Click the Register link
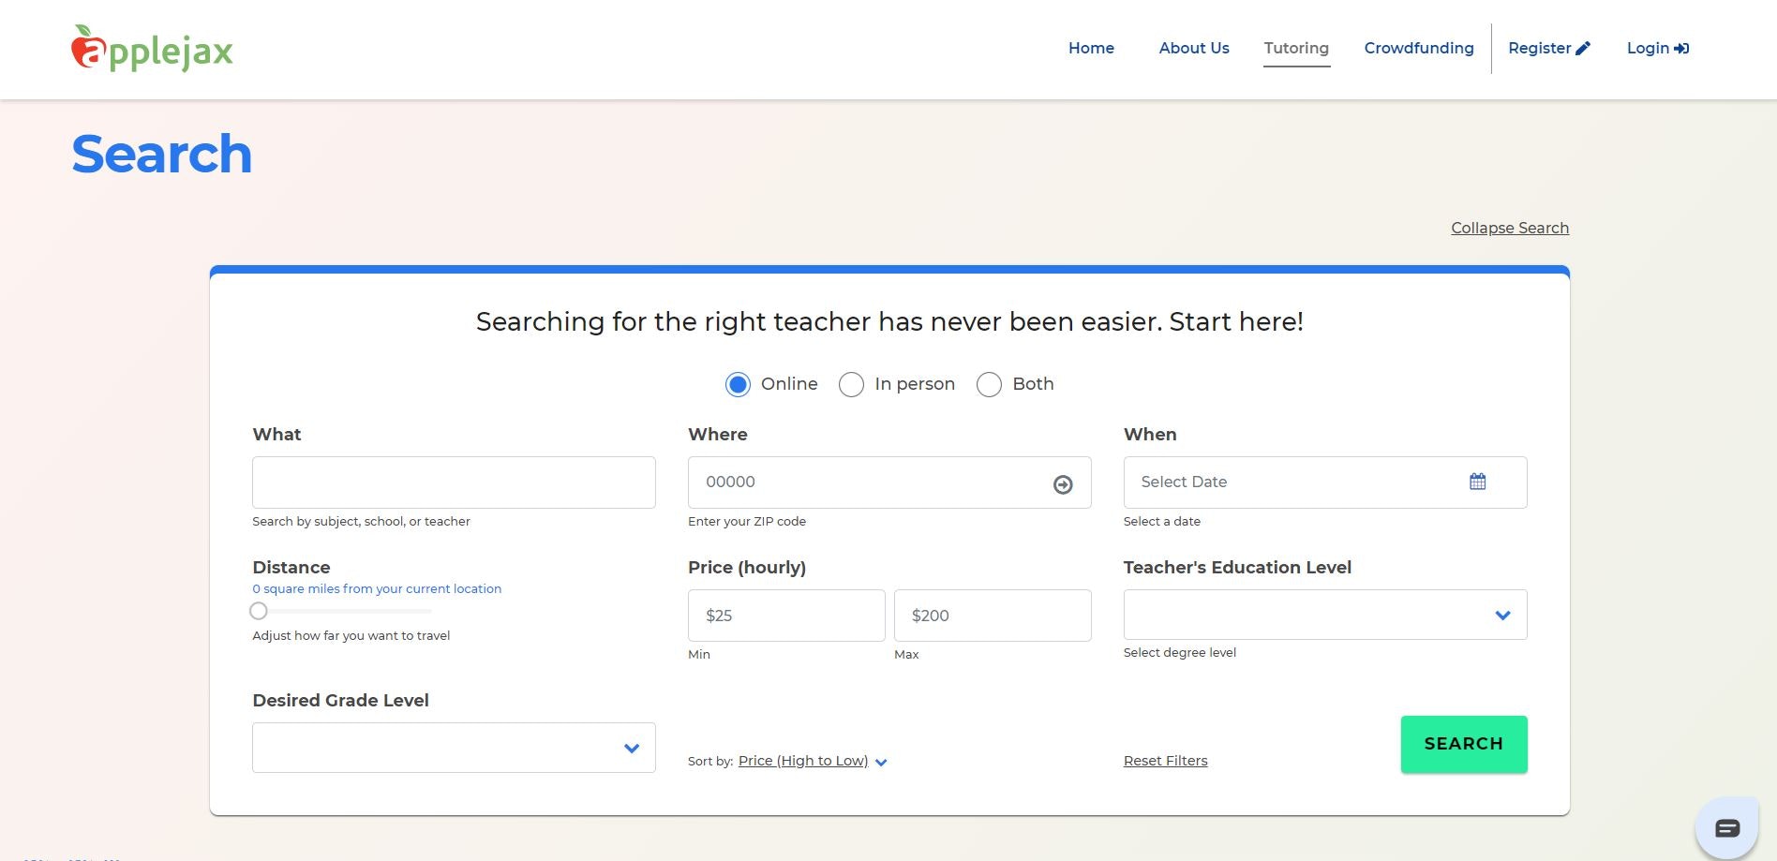This screenshot has width=1777, height=861. [x=1549, y=48]
